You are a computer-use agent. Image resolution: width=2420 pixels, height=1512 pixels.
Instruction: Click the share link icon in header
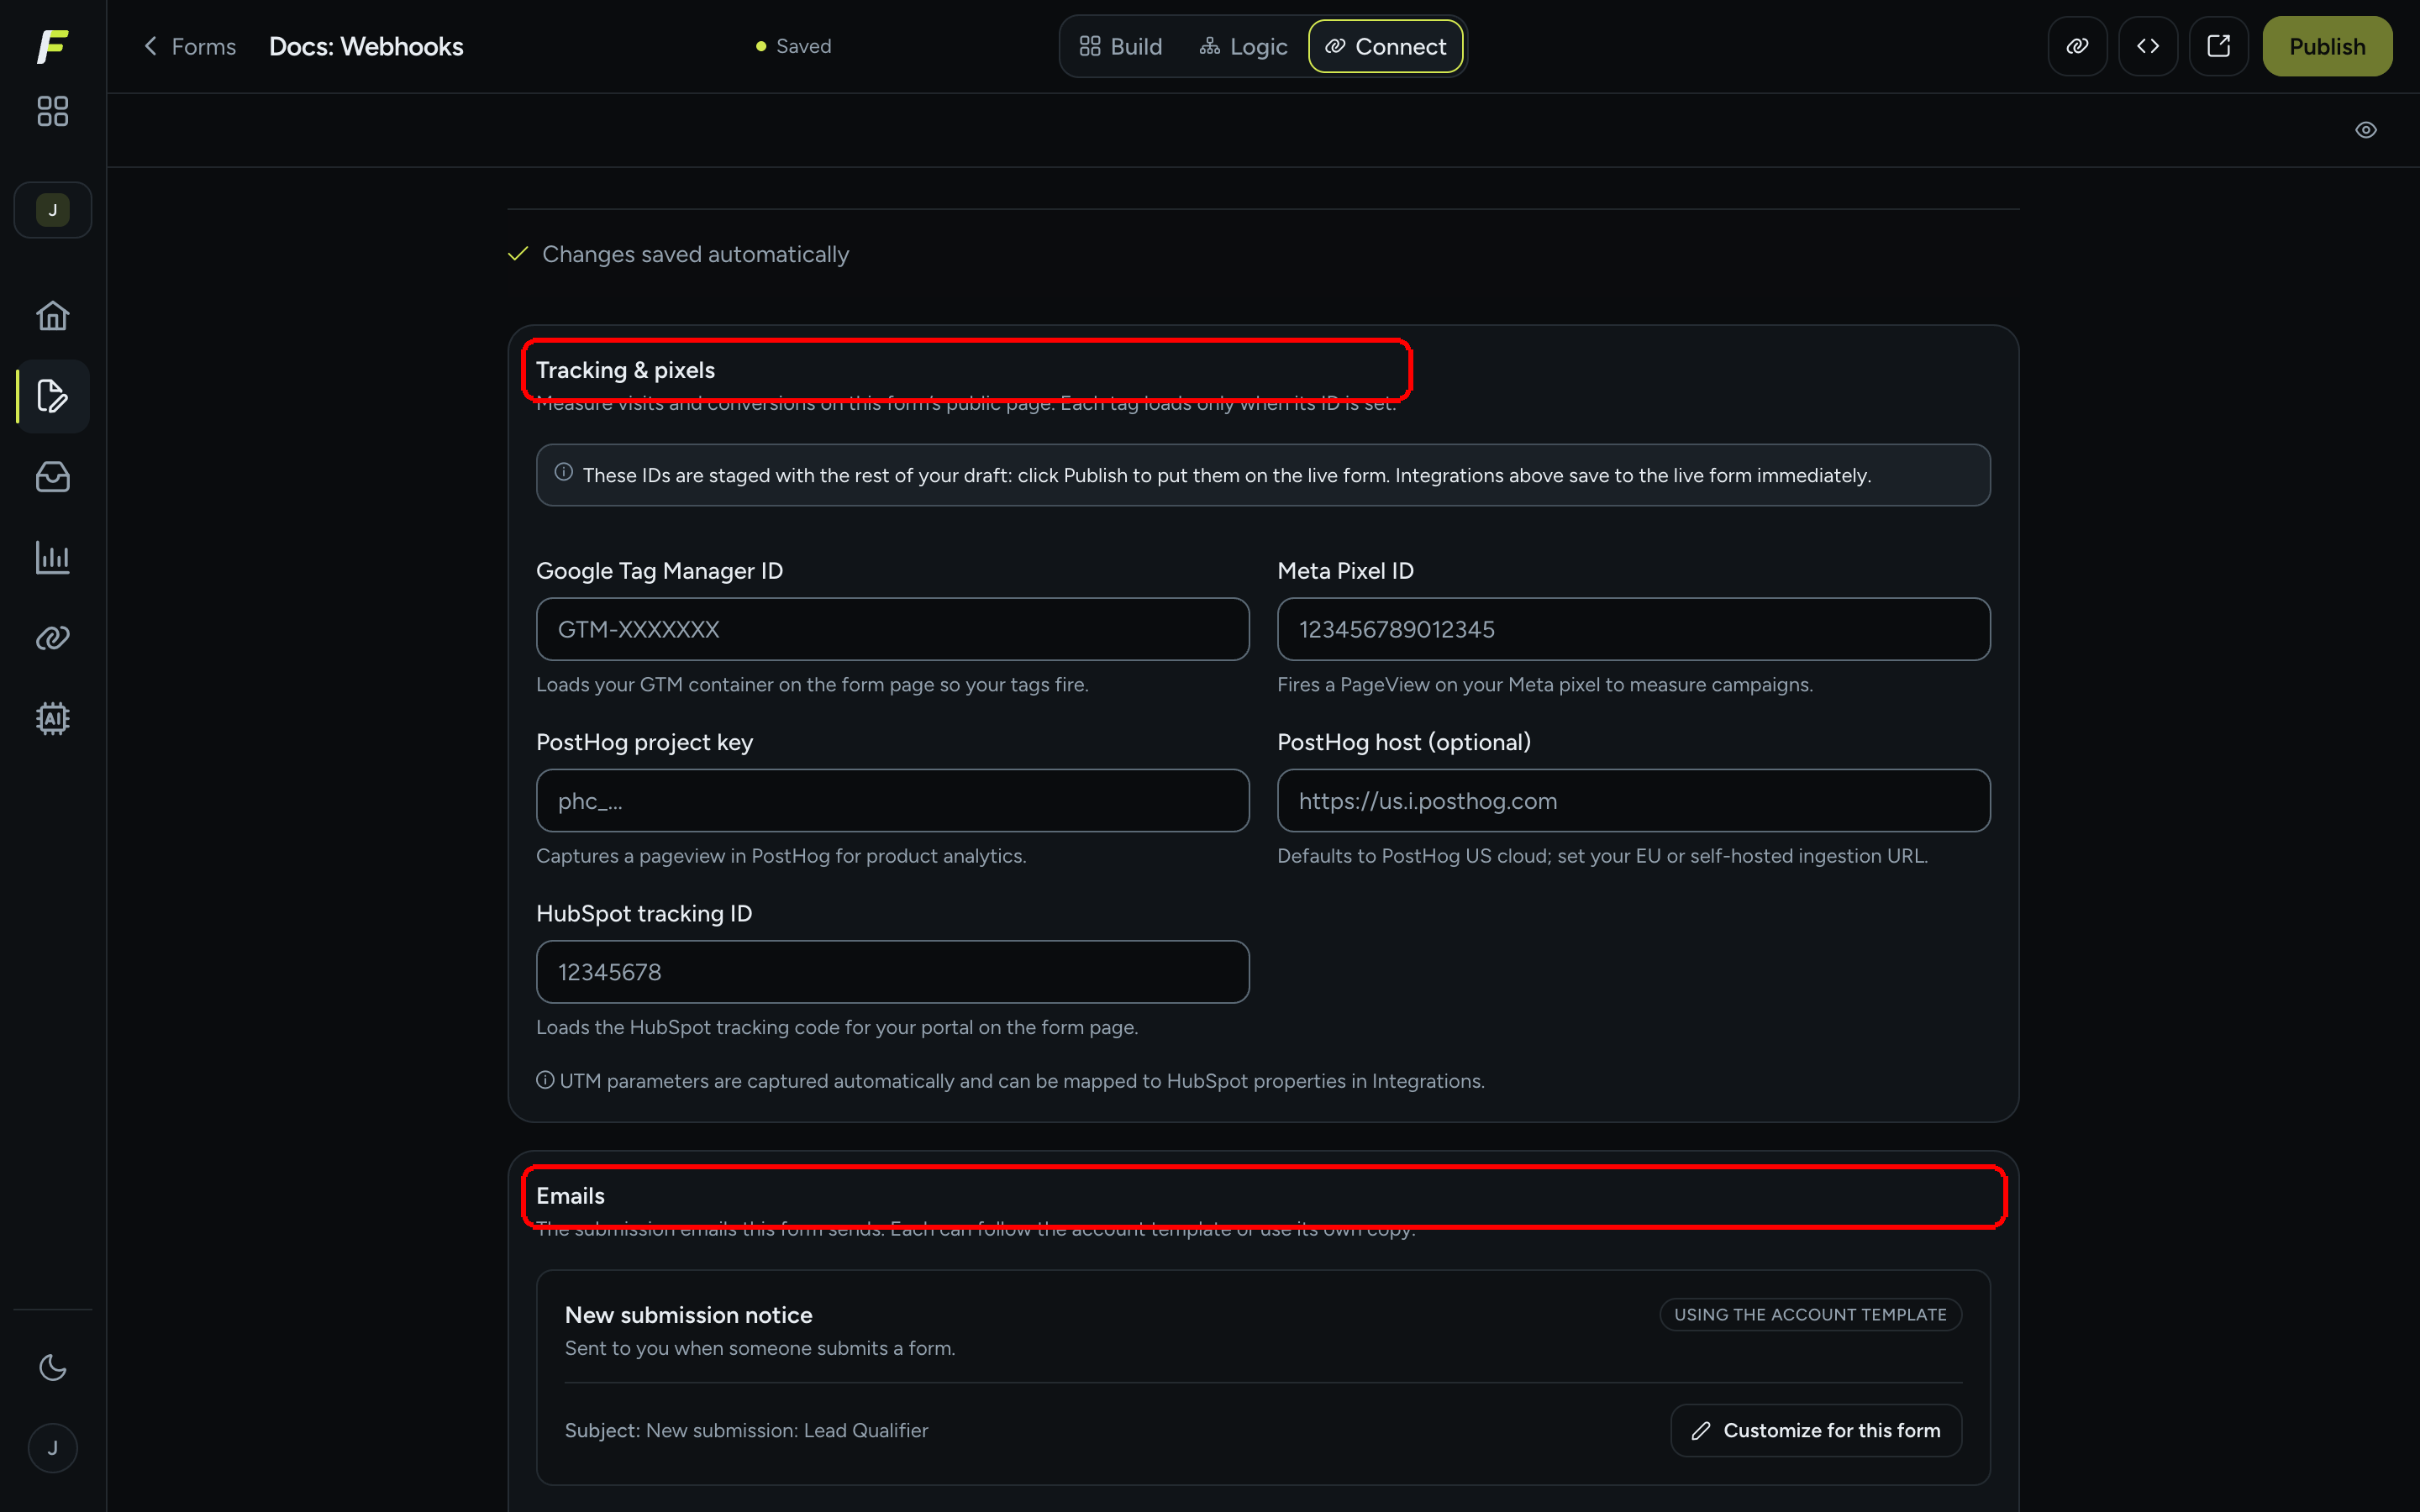2077,46
